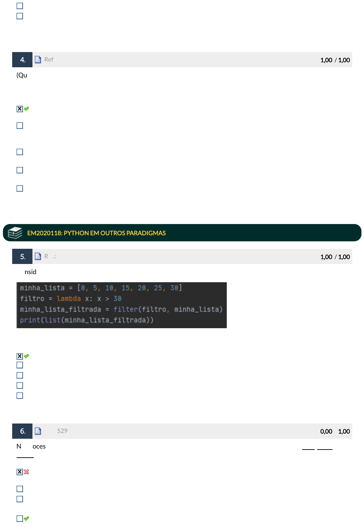Viewport: 364px width, 531px height.
Task: Click the document icon in question 6 header
Action: pyautogui.click(x=38, y=431)
